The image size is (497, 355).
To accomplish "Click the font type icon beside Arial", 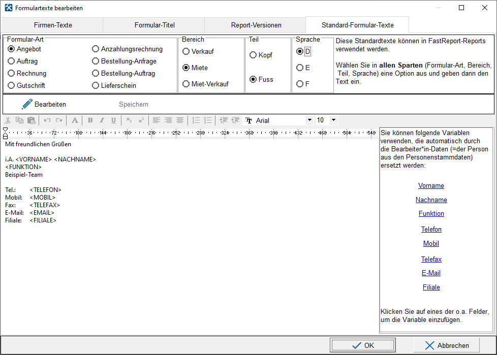I will coord(249,121).
